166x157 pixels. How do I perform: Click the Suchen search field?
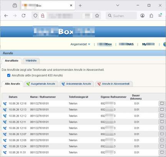click(x=121, y=16)
